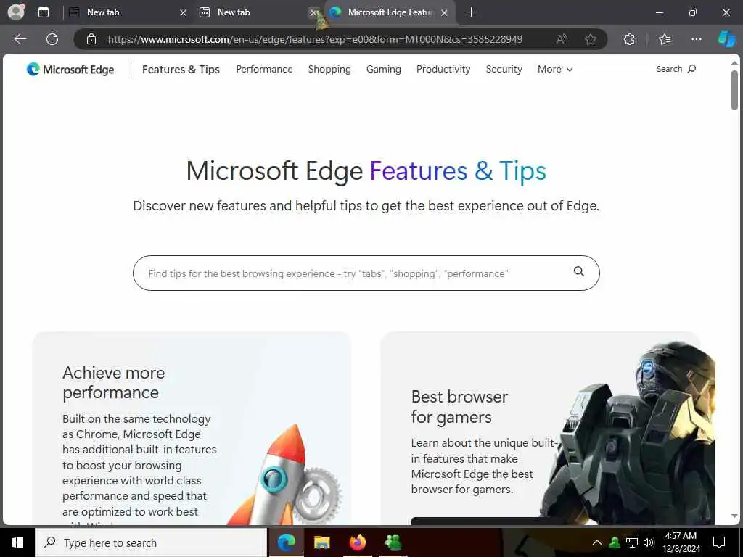Go to the Security menu item
Viewport: 743px width, 557px height.
coord(504,69)
